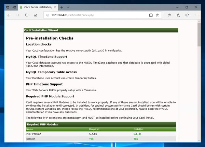Click the PHP Timezone Support heading
The image size is (205, 147).
pyautogui.click(x=44, y=84)
